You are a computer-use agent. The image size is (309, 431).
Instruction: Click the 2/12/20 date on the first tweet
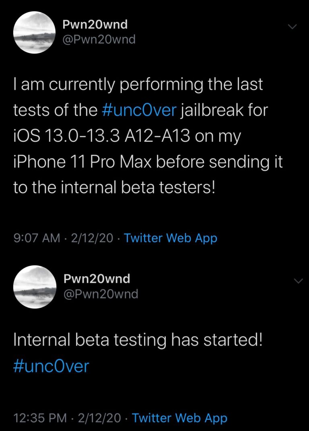coord(92,238)
